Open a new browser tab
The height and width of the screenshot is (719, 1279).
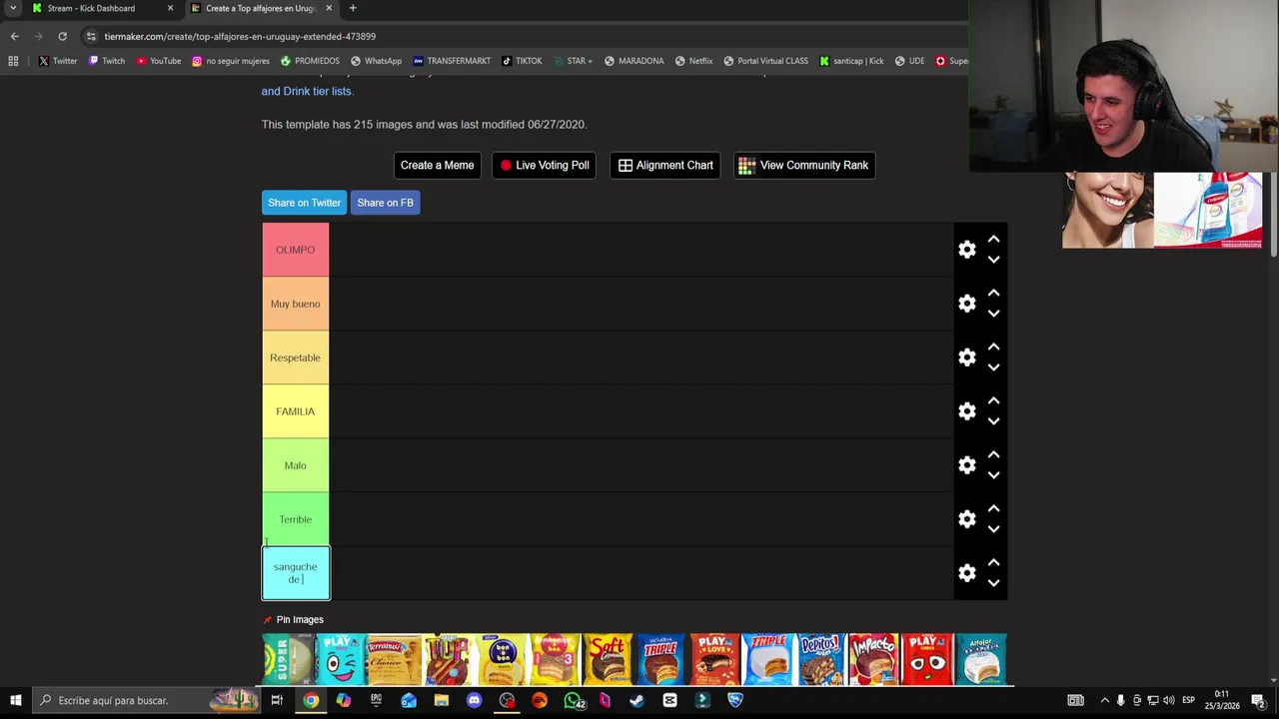tap(353, 8)
